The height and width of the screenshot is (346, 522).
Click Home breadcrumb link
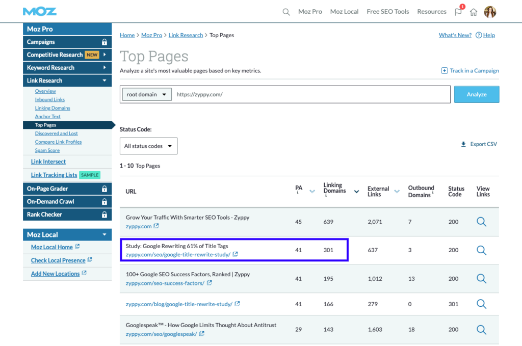[x=127, y=35]
